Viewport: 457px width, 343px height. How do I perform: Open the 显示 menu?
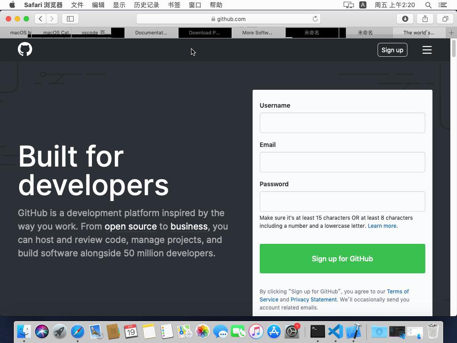tap(119, 5)
